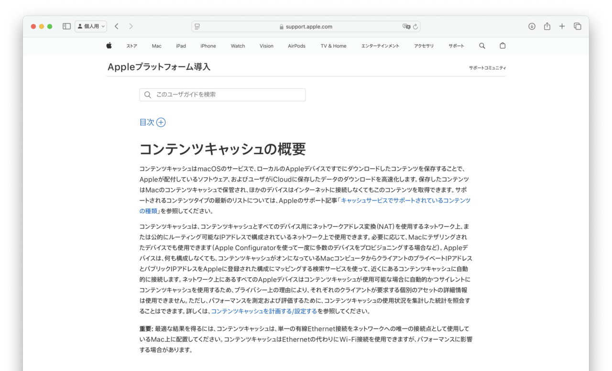Open the AirPods navigation item
This screenshot has width=612, height=371.
pyautogui.click(x=296, y=46)
